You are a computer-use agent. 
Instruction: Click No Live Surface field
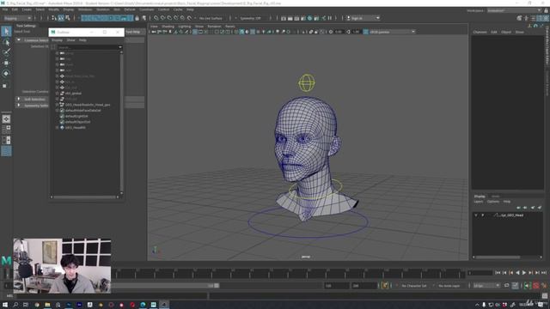(211, 18)
